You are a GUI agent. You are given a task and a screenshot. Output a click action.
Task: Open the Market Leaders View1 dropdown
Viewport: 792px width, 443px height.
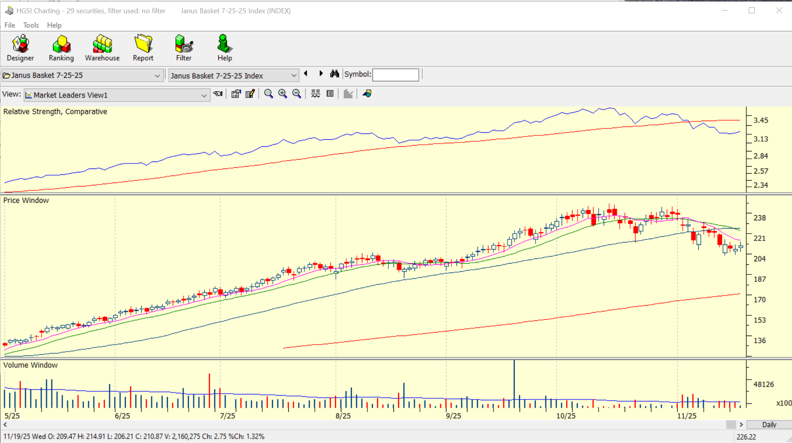tap(204, 95)
